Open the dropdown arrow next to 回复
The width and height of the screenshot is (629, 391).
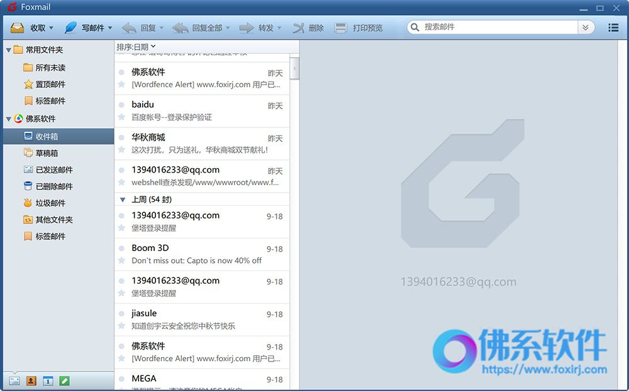tap(162, 28)
